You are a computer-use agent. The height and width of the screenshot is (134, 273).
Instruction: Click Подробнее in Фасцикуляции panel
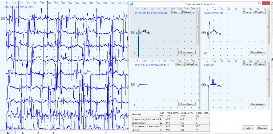click(x=257, y=52)
